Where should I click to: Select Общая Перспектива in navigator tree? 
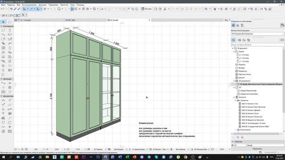(x=248, y=91)
